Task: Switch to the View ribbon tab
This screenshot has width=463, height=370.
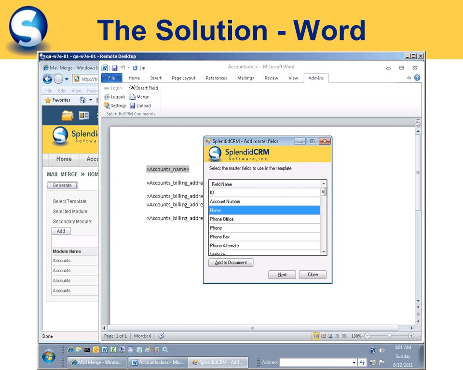Action: coord(293,78)
